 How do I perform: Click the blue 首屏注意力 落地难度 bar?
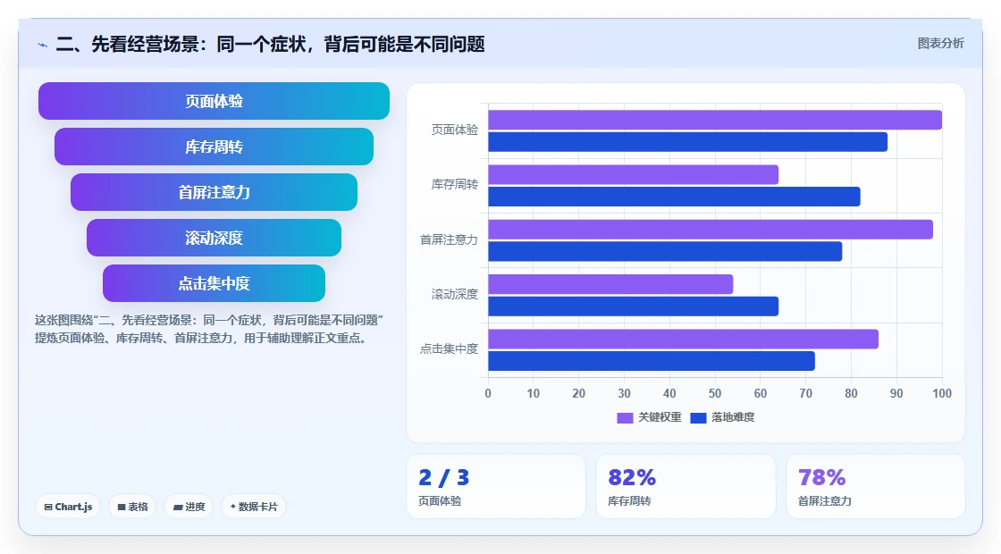tap(665, 251)
